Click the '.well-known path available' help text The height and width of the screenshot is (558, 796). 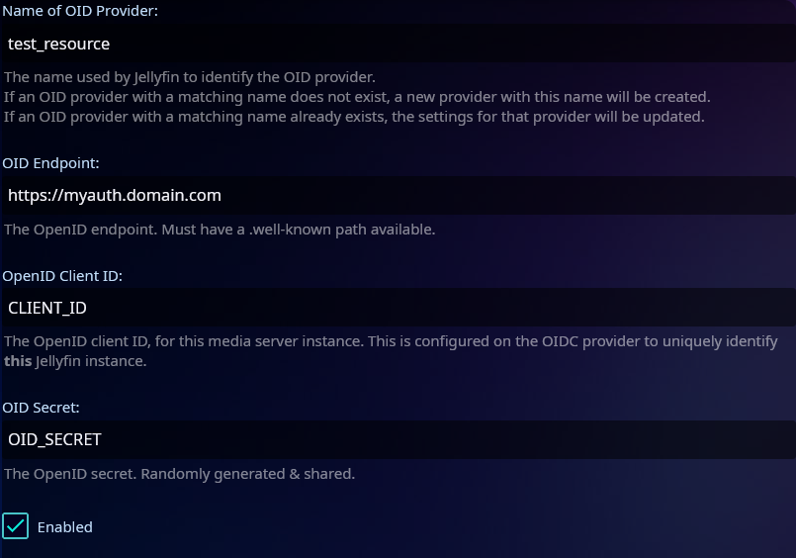[220, 230]
